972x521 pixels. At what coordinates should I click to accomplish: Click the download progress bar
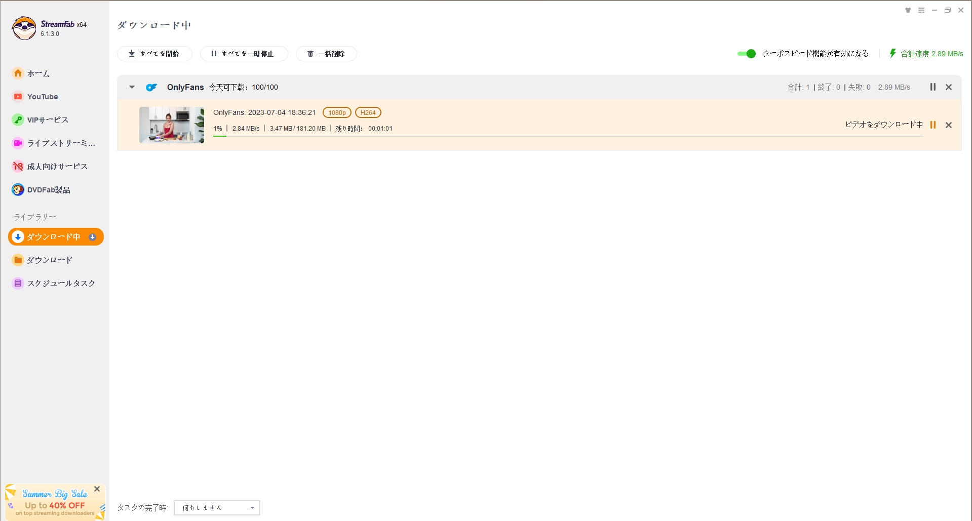[x=568, y=136]
